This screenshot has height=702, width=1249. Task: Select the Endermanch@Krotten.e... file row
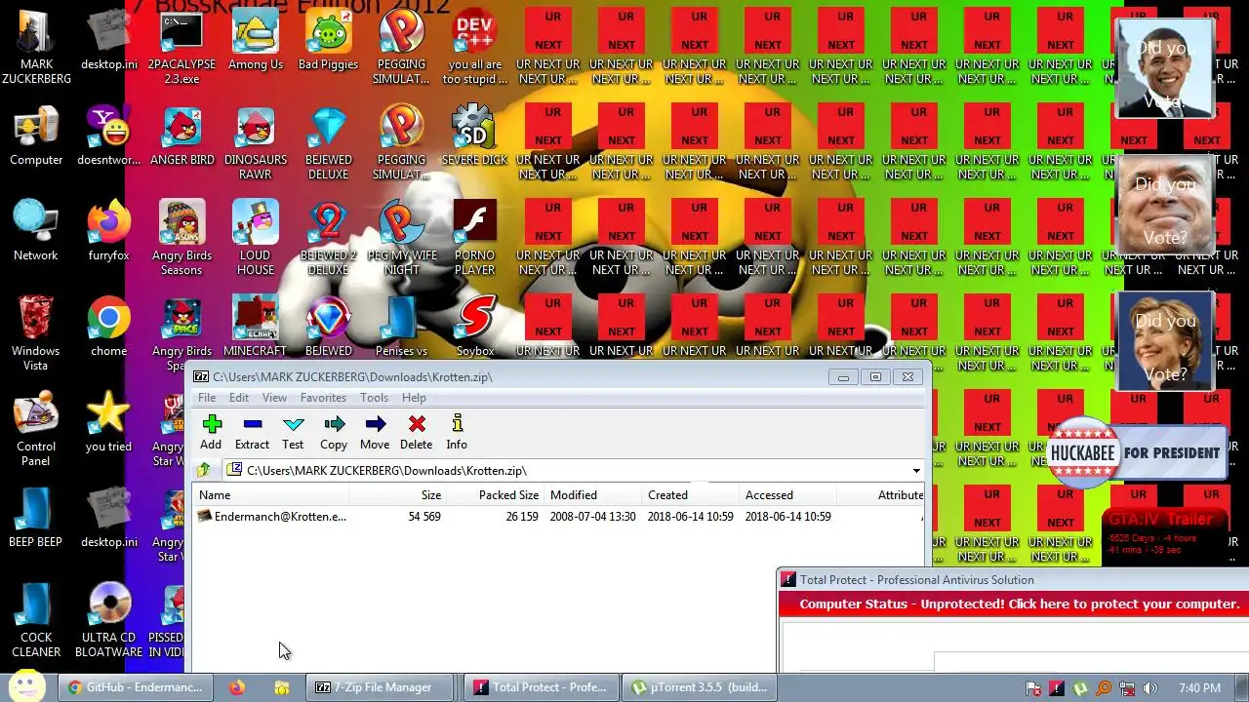(558, 517)
